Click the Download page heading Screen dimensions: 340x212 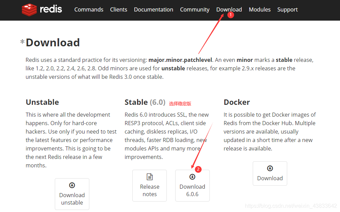click(53, 43)
